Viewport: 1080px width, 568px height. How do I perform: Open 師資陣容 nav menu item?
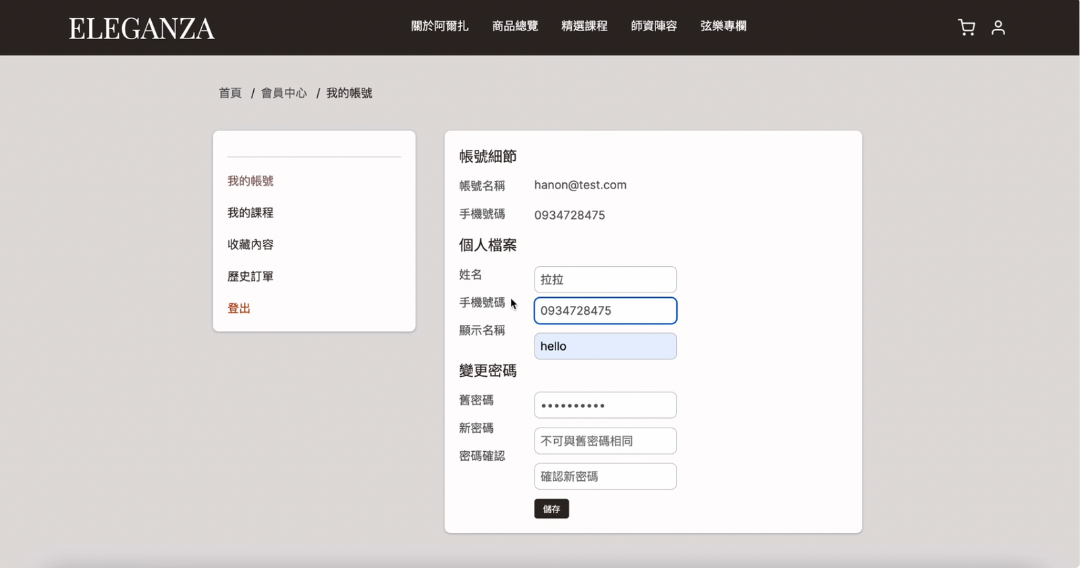pyautogui.click(x=654, y=26)
